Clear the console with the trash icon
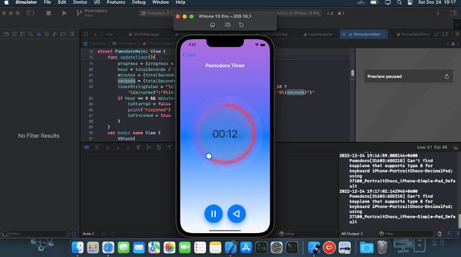461x257 pixels. click(439, 234)
